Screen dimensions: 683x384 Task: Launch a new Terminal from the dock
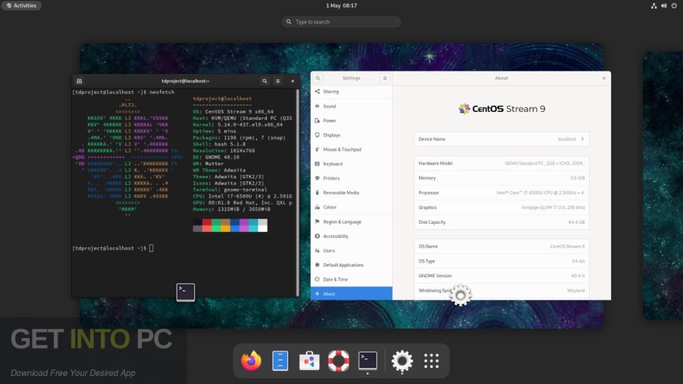[368, 360]
